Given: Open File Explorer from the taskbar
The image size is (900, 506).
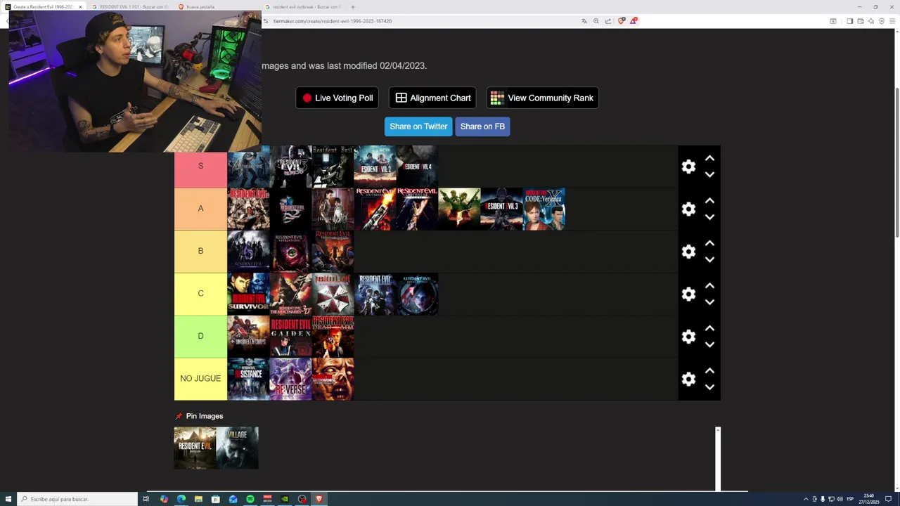Looking at the screenshot, I should (198, 499).
